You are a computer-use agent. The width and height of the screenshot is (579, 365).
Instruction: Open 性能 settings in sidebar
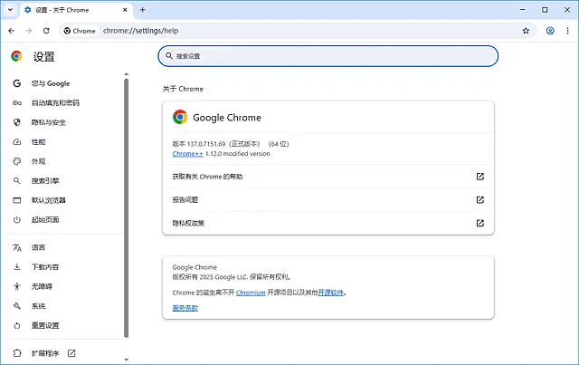click(x=38, y=142)
